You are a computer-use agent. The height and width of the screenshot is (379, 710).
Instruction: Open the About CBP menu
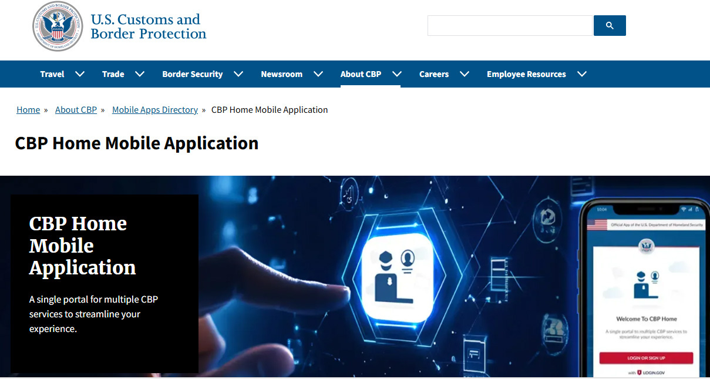click(361, 74)
